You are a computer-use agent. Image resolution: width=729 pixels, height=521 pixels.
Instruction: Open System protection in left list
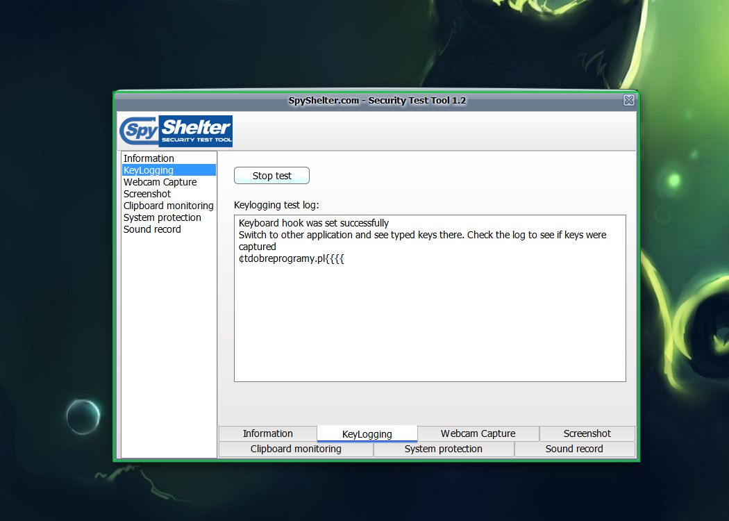tap(169, 217)
